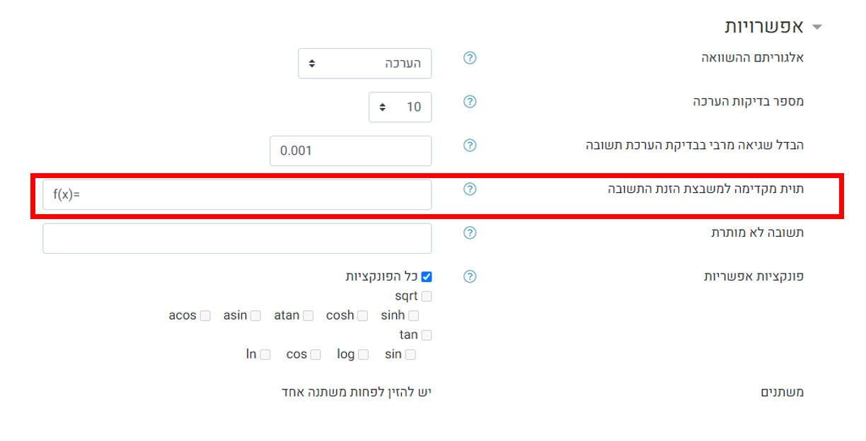Screen dimensions: 866x441
Task: Focus the f(x)= answer prefix field
Action: (237, 194)
